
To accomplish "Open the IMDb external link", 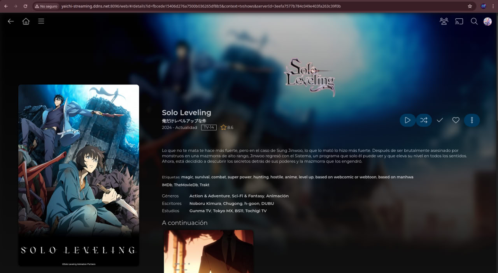I will (167, 185).
